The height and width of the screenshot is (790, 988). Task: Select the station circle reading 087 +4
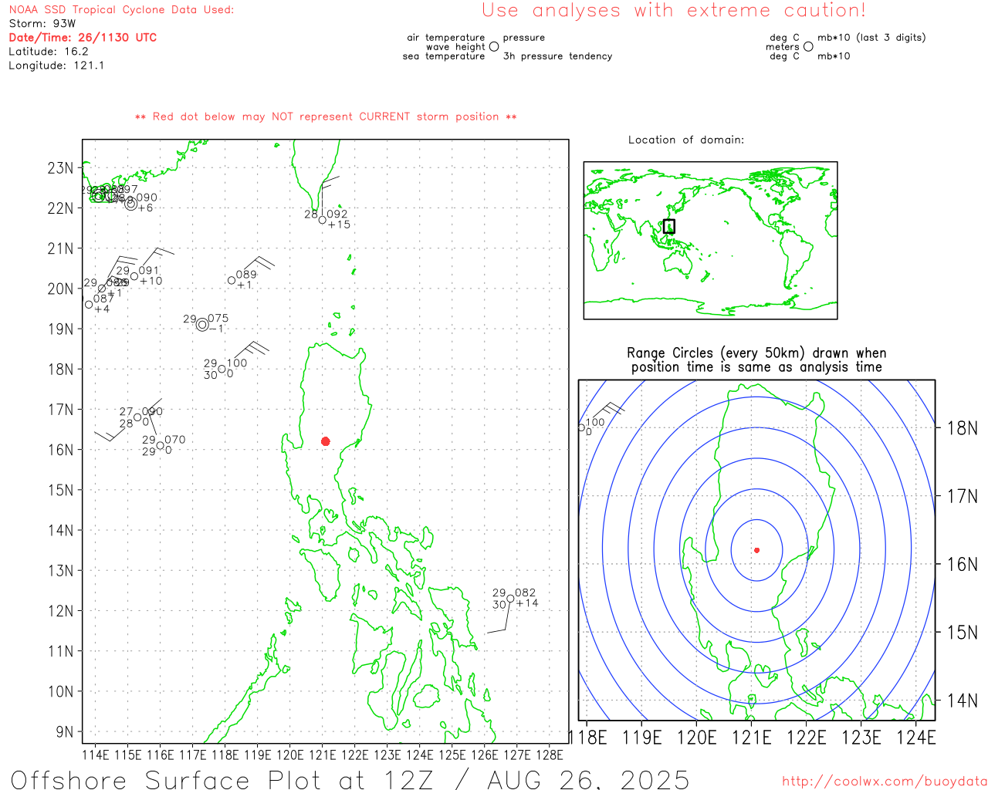point(89,305)
